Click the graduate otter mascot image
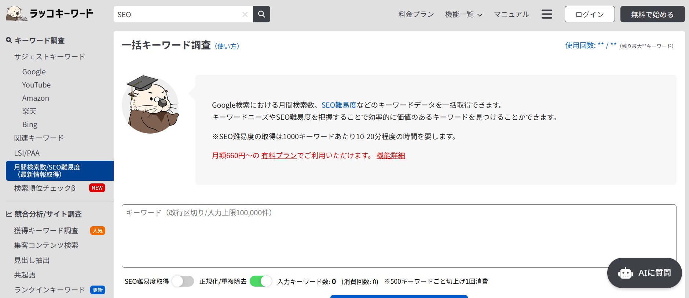 (150, 105)
